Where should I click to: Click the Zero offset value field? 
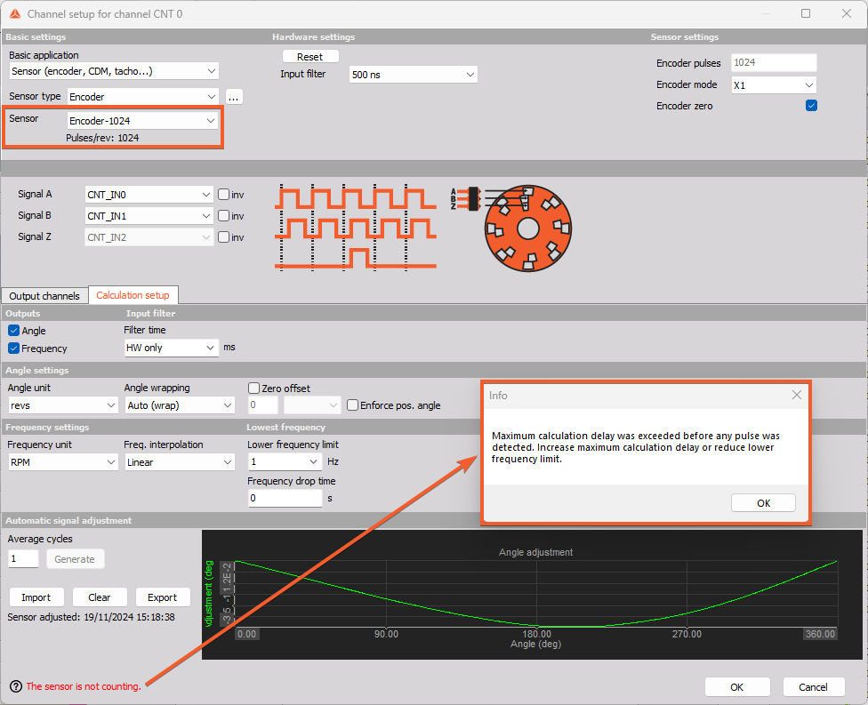tap(263, 405)
